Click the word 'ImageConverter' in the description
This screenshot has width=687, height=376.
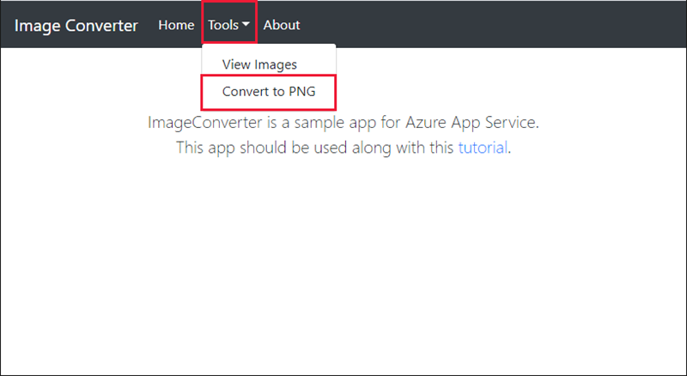tap(201, 122)
